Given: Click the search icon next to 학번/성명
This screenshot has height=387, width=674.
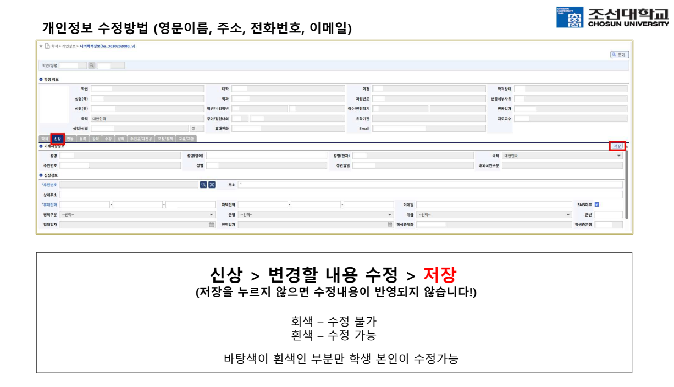Looking at the screenshot, I should point(91,65).
